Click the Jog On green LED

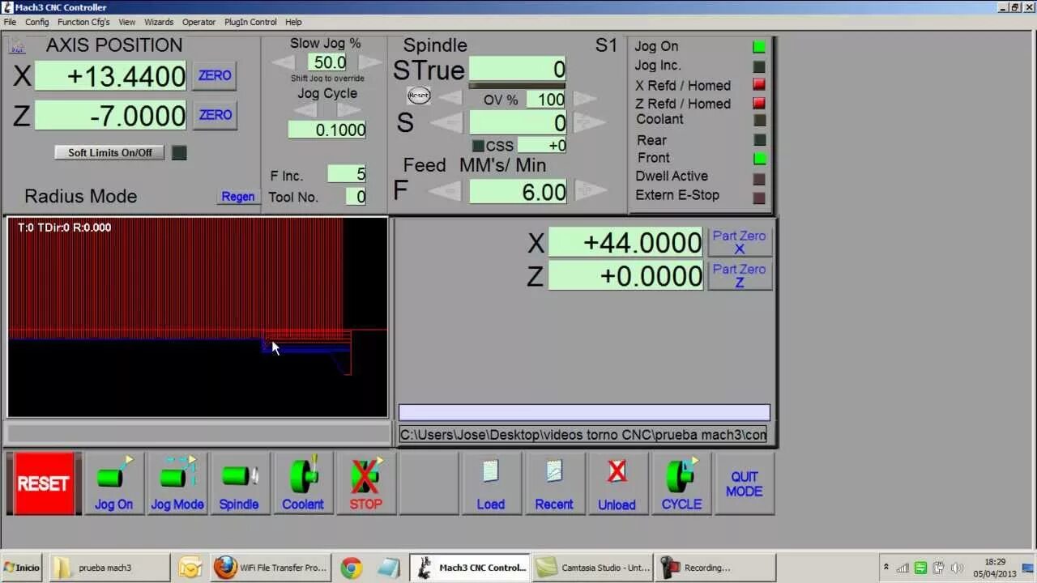(x=759, y=47)
